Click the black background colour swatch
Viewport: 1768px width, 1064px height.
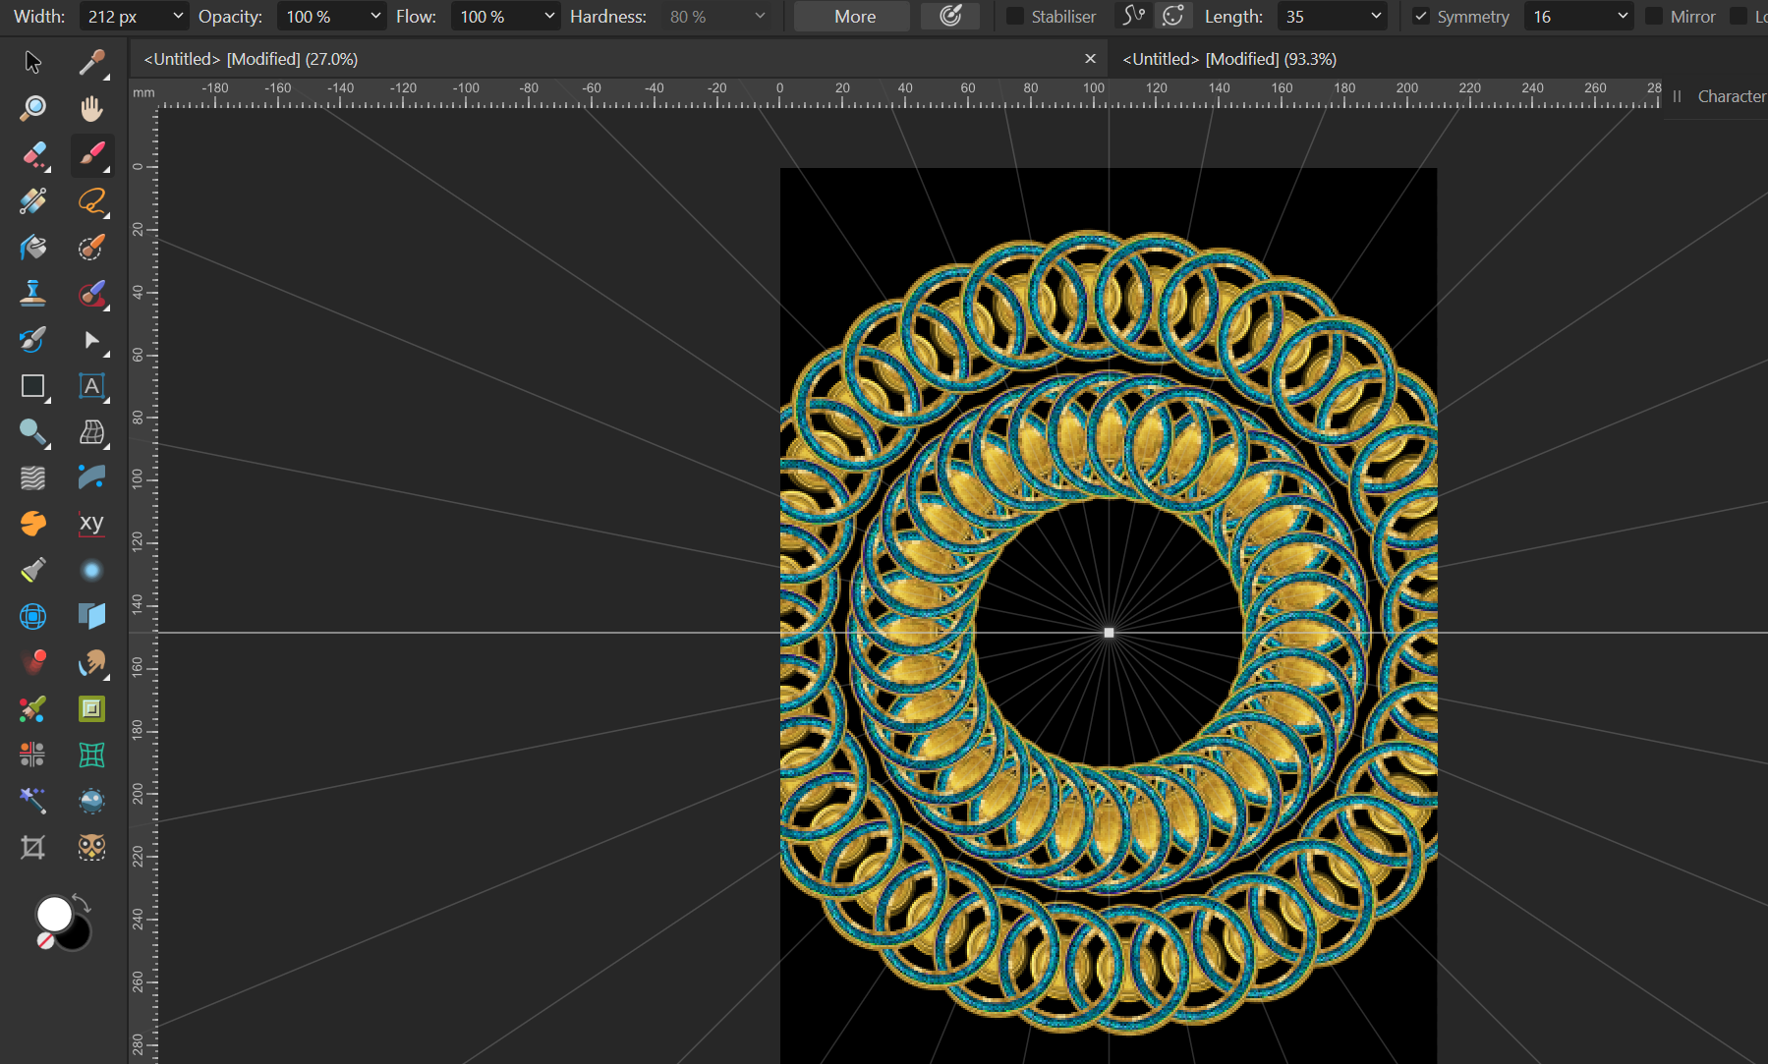pos(76,934)
